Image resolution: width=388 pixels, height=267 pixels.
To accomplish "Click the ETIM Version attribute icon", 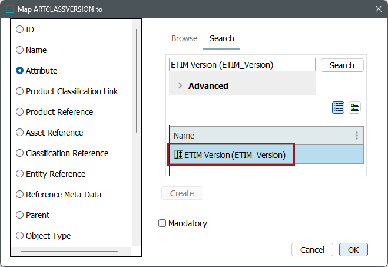I will coord(178,155).
